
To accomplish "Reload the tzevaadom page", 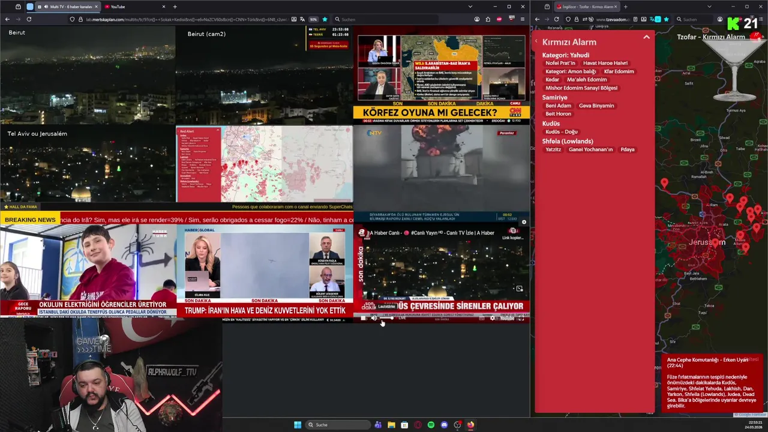I will (556, 19).
